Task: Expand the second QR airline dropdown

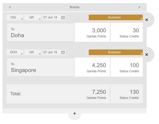Action: pos(33,52)
